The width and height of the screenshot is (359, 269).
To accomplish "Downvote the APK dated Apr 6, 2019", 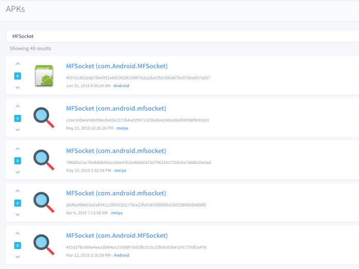I will 17,215.
